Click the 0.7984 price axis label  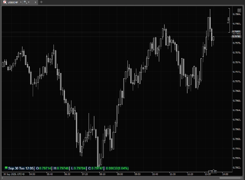(x=236, y=14)
